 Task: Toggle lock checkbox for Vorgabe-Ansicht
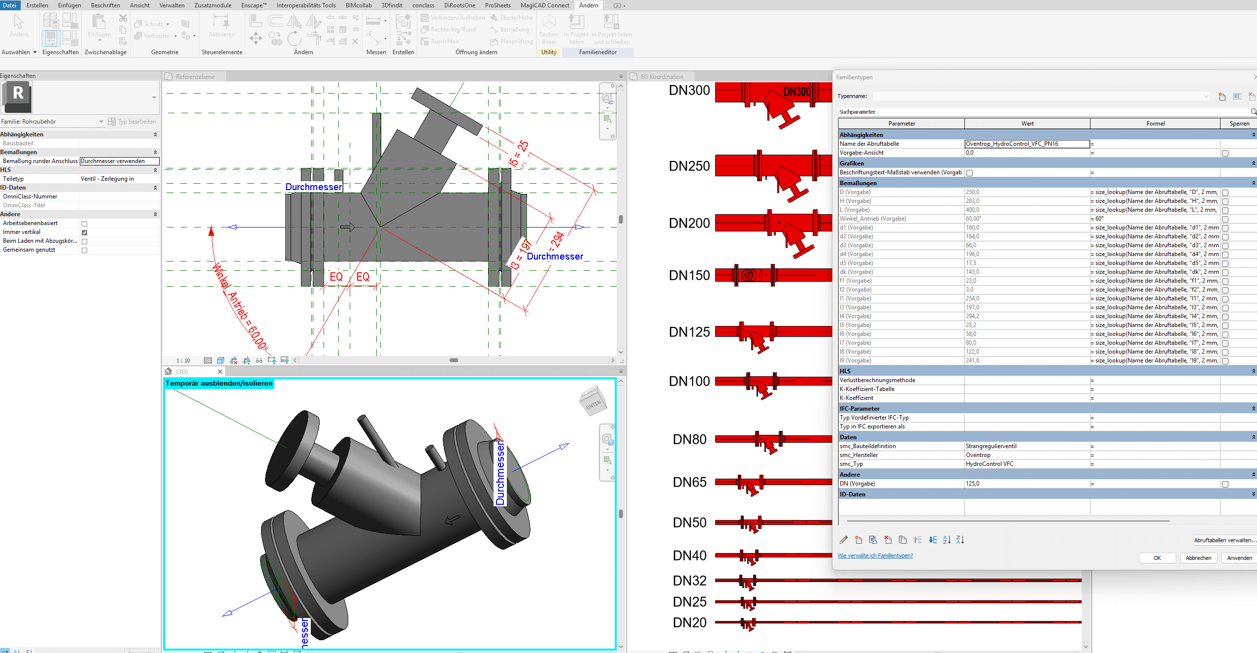click(1225, 153)
